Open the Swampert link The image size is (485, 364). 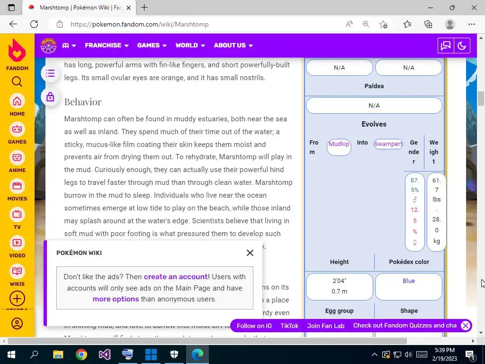click(x=388, y=144)
